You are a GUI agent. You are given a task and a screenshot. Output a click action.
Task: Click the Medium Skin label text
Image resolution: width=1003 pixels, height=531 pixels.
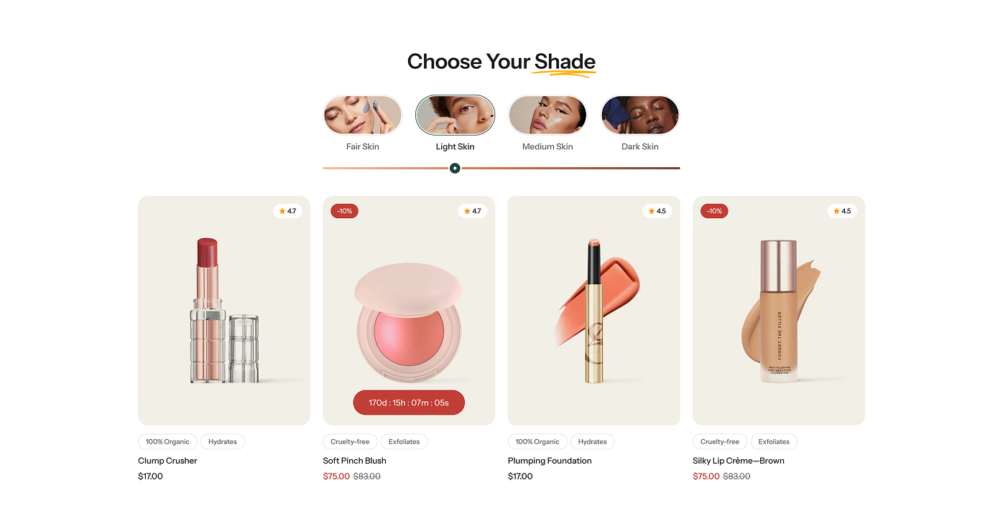[x=547, y=146]
